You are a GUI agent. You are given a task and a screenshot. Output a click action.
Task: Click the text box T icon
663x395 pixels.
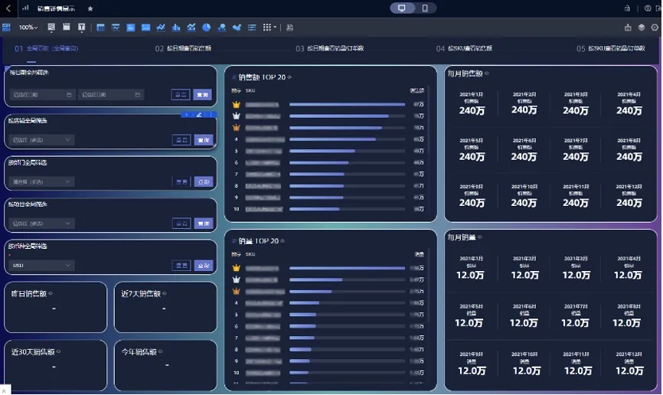82,28
